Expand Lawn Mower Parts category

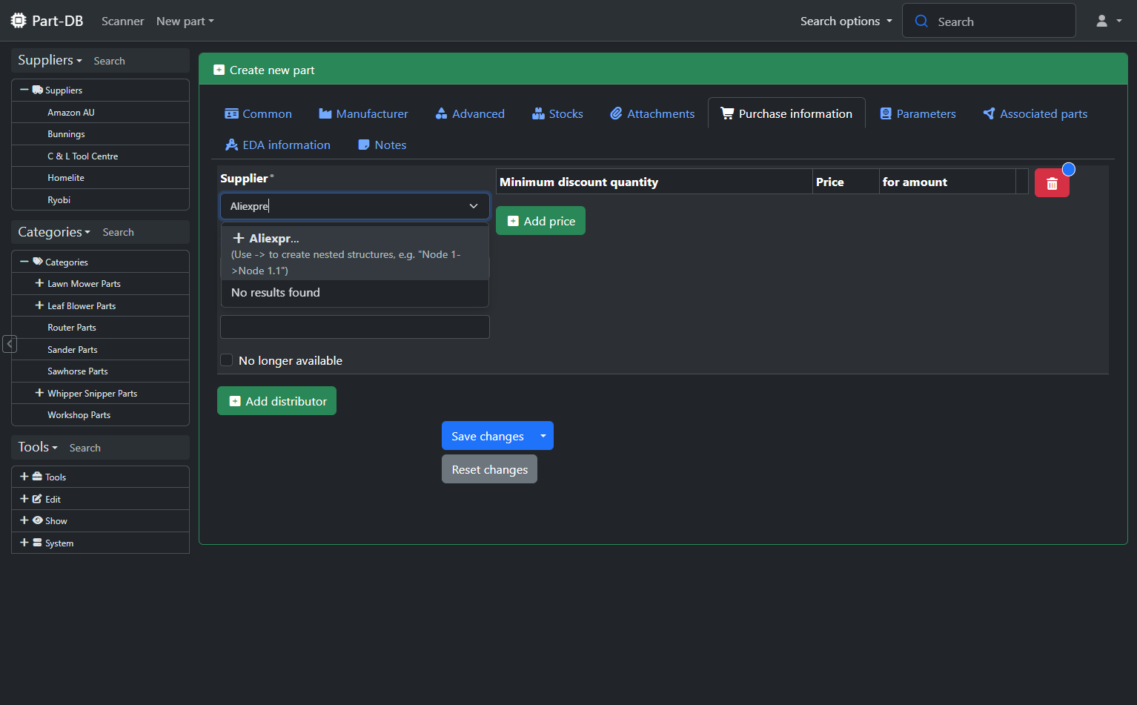[39, 283]
